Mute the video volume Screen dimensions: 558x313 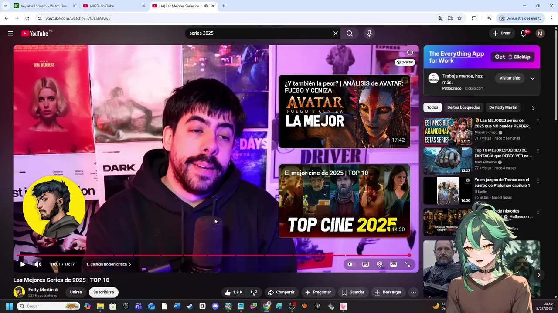pos(38,264)
